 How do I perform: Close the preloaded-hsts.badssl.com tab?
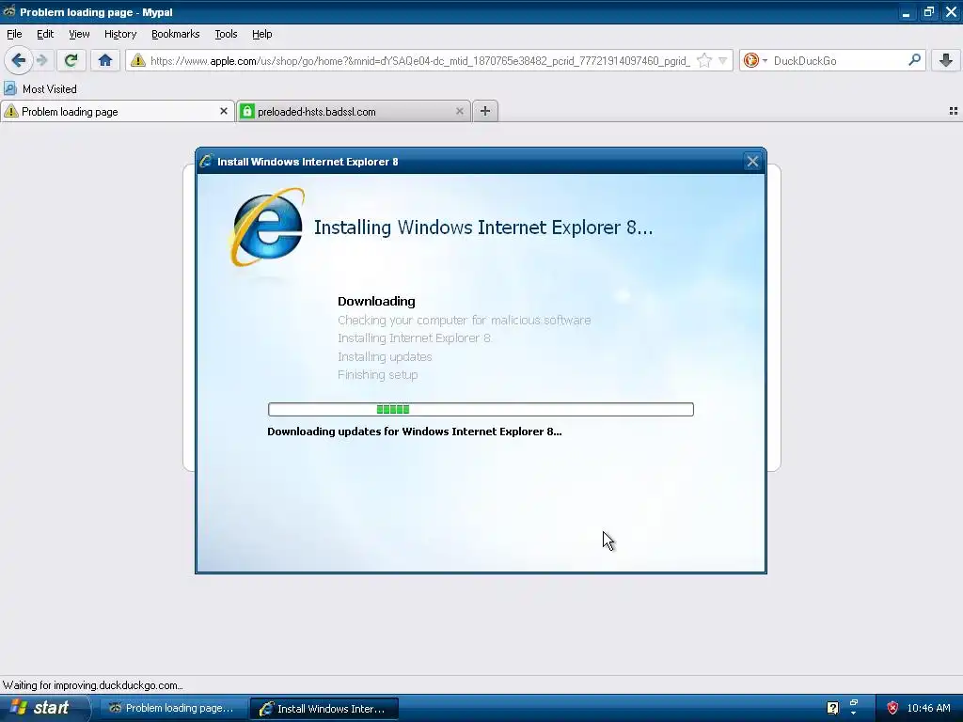point(459,111)
